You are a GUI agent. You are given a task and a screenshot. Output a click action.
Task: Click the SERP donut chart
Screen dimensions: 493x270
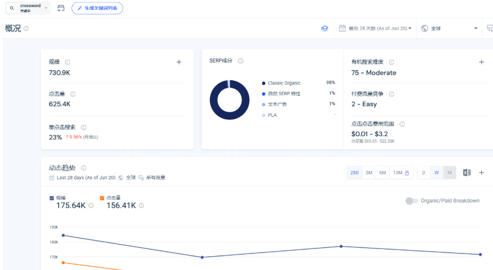tap(229, 100)
